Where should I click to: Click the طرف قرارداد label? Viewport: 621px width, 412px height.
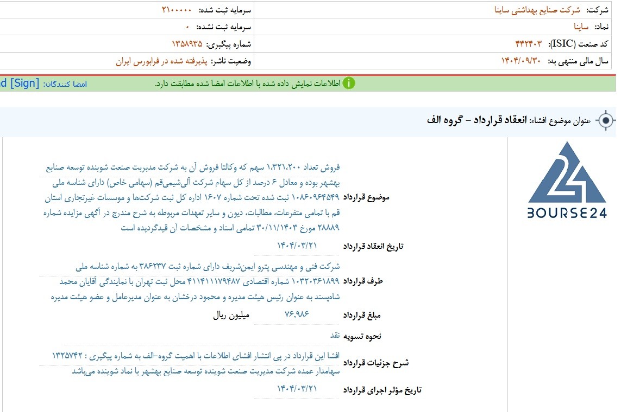pos(363,281)
